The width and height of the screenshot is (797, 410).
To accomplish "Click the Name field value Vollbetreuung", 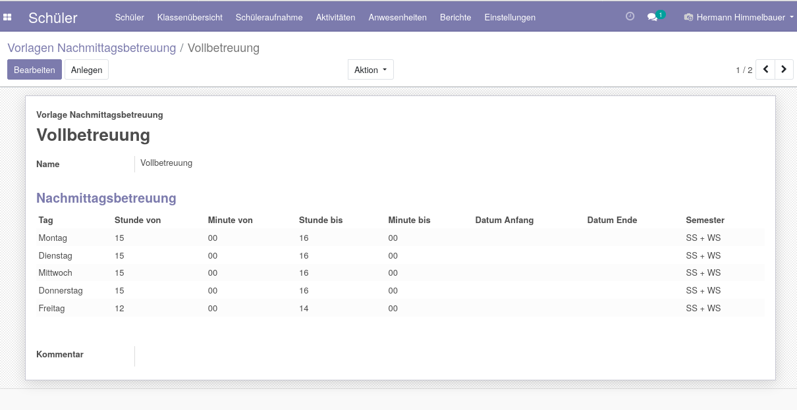I will tap(166, 163).
